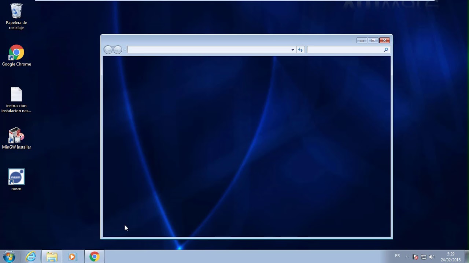Open the Windows Explorer taskbar button

tap(52, 257)
